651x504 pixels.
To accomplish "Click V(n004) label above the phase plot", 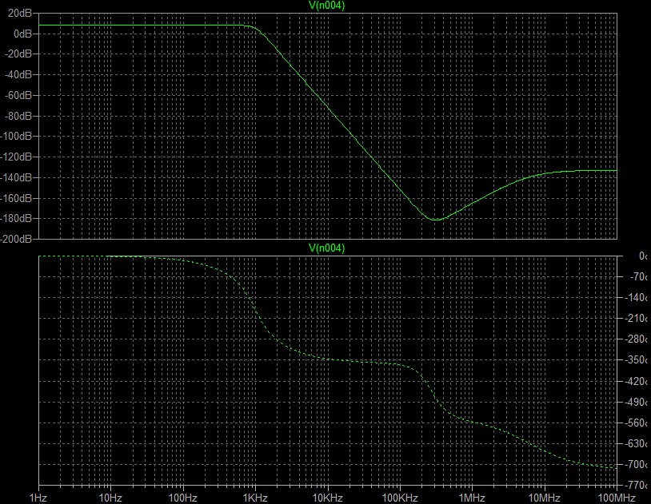I will 326,248.
